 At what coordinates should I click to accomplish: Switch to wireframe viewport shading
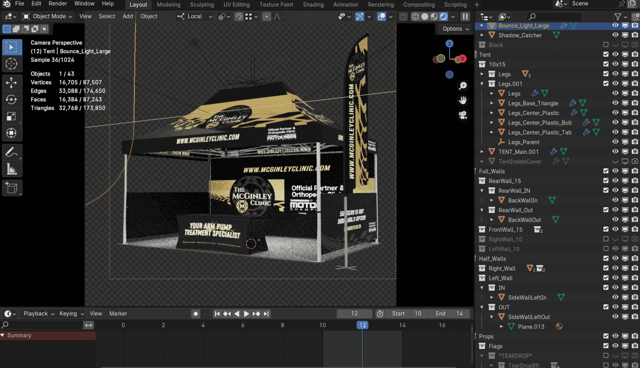tap(415, 16)
